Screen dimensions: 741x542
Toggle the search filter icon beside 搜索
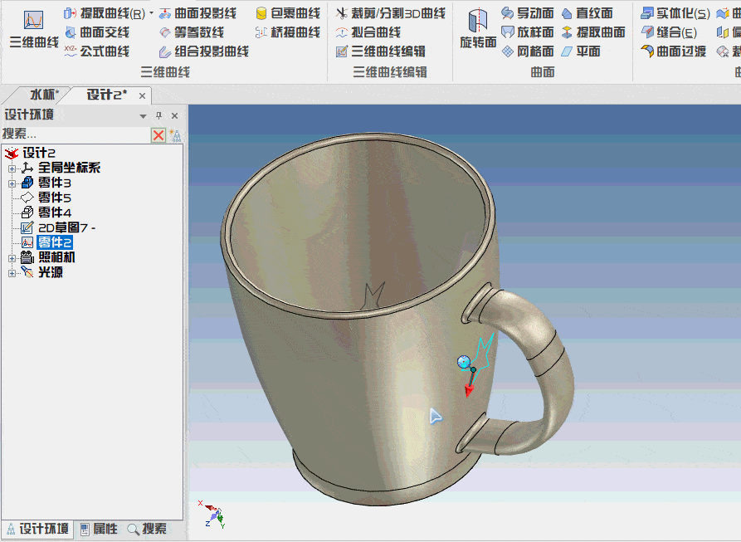[x=176, y=135]
